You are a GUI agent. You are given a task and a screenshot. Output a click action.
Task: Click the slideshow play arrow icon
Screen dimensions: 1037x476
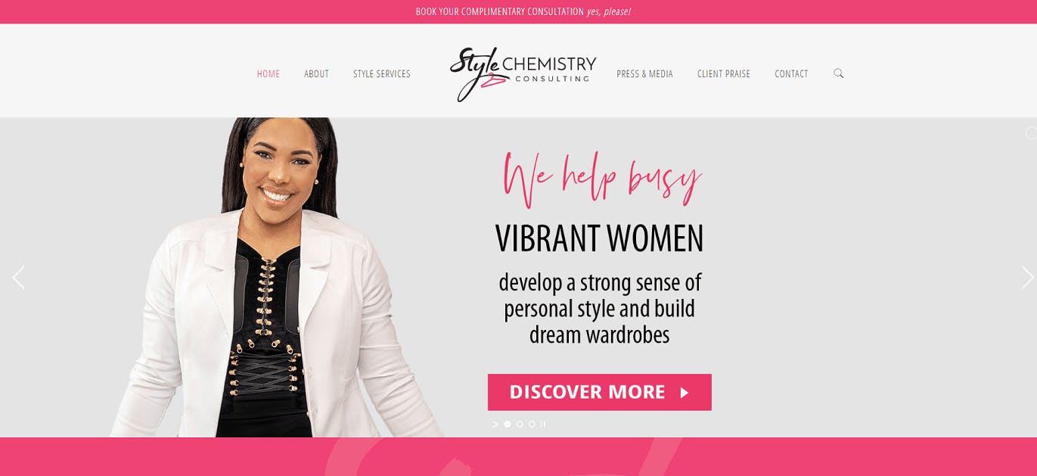pyautogui.click(x=495, y=425)
